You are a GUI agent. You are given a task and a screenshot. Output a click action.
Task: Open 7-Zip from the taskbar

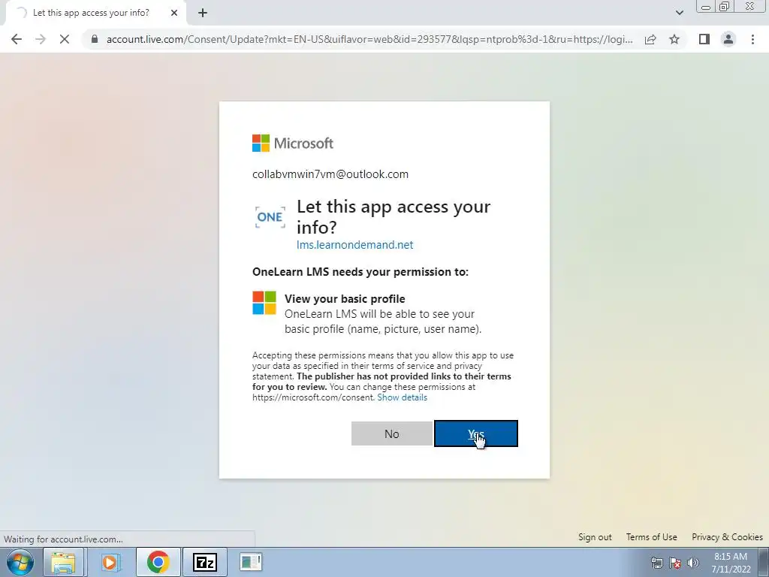click(x=205, y=562)
